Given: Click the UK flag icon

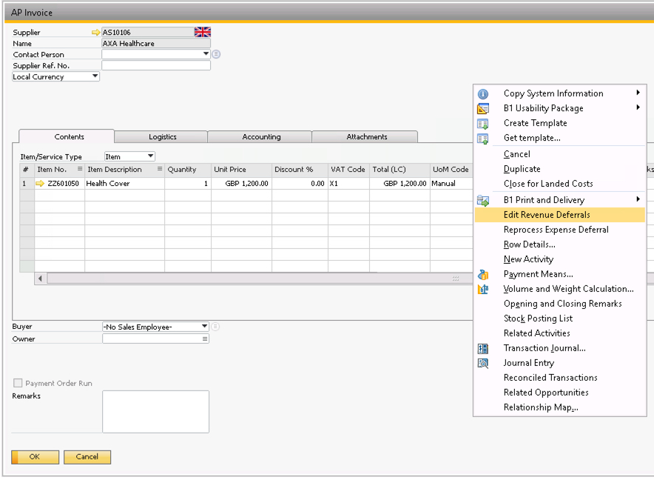Looking at the screenshot, I should (202, 32).
